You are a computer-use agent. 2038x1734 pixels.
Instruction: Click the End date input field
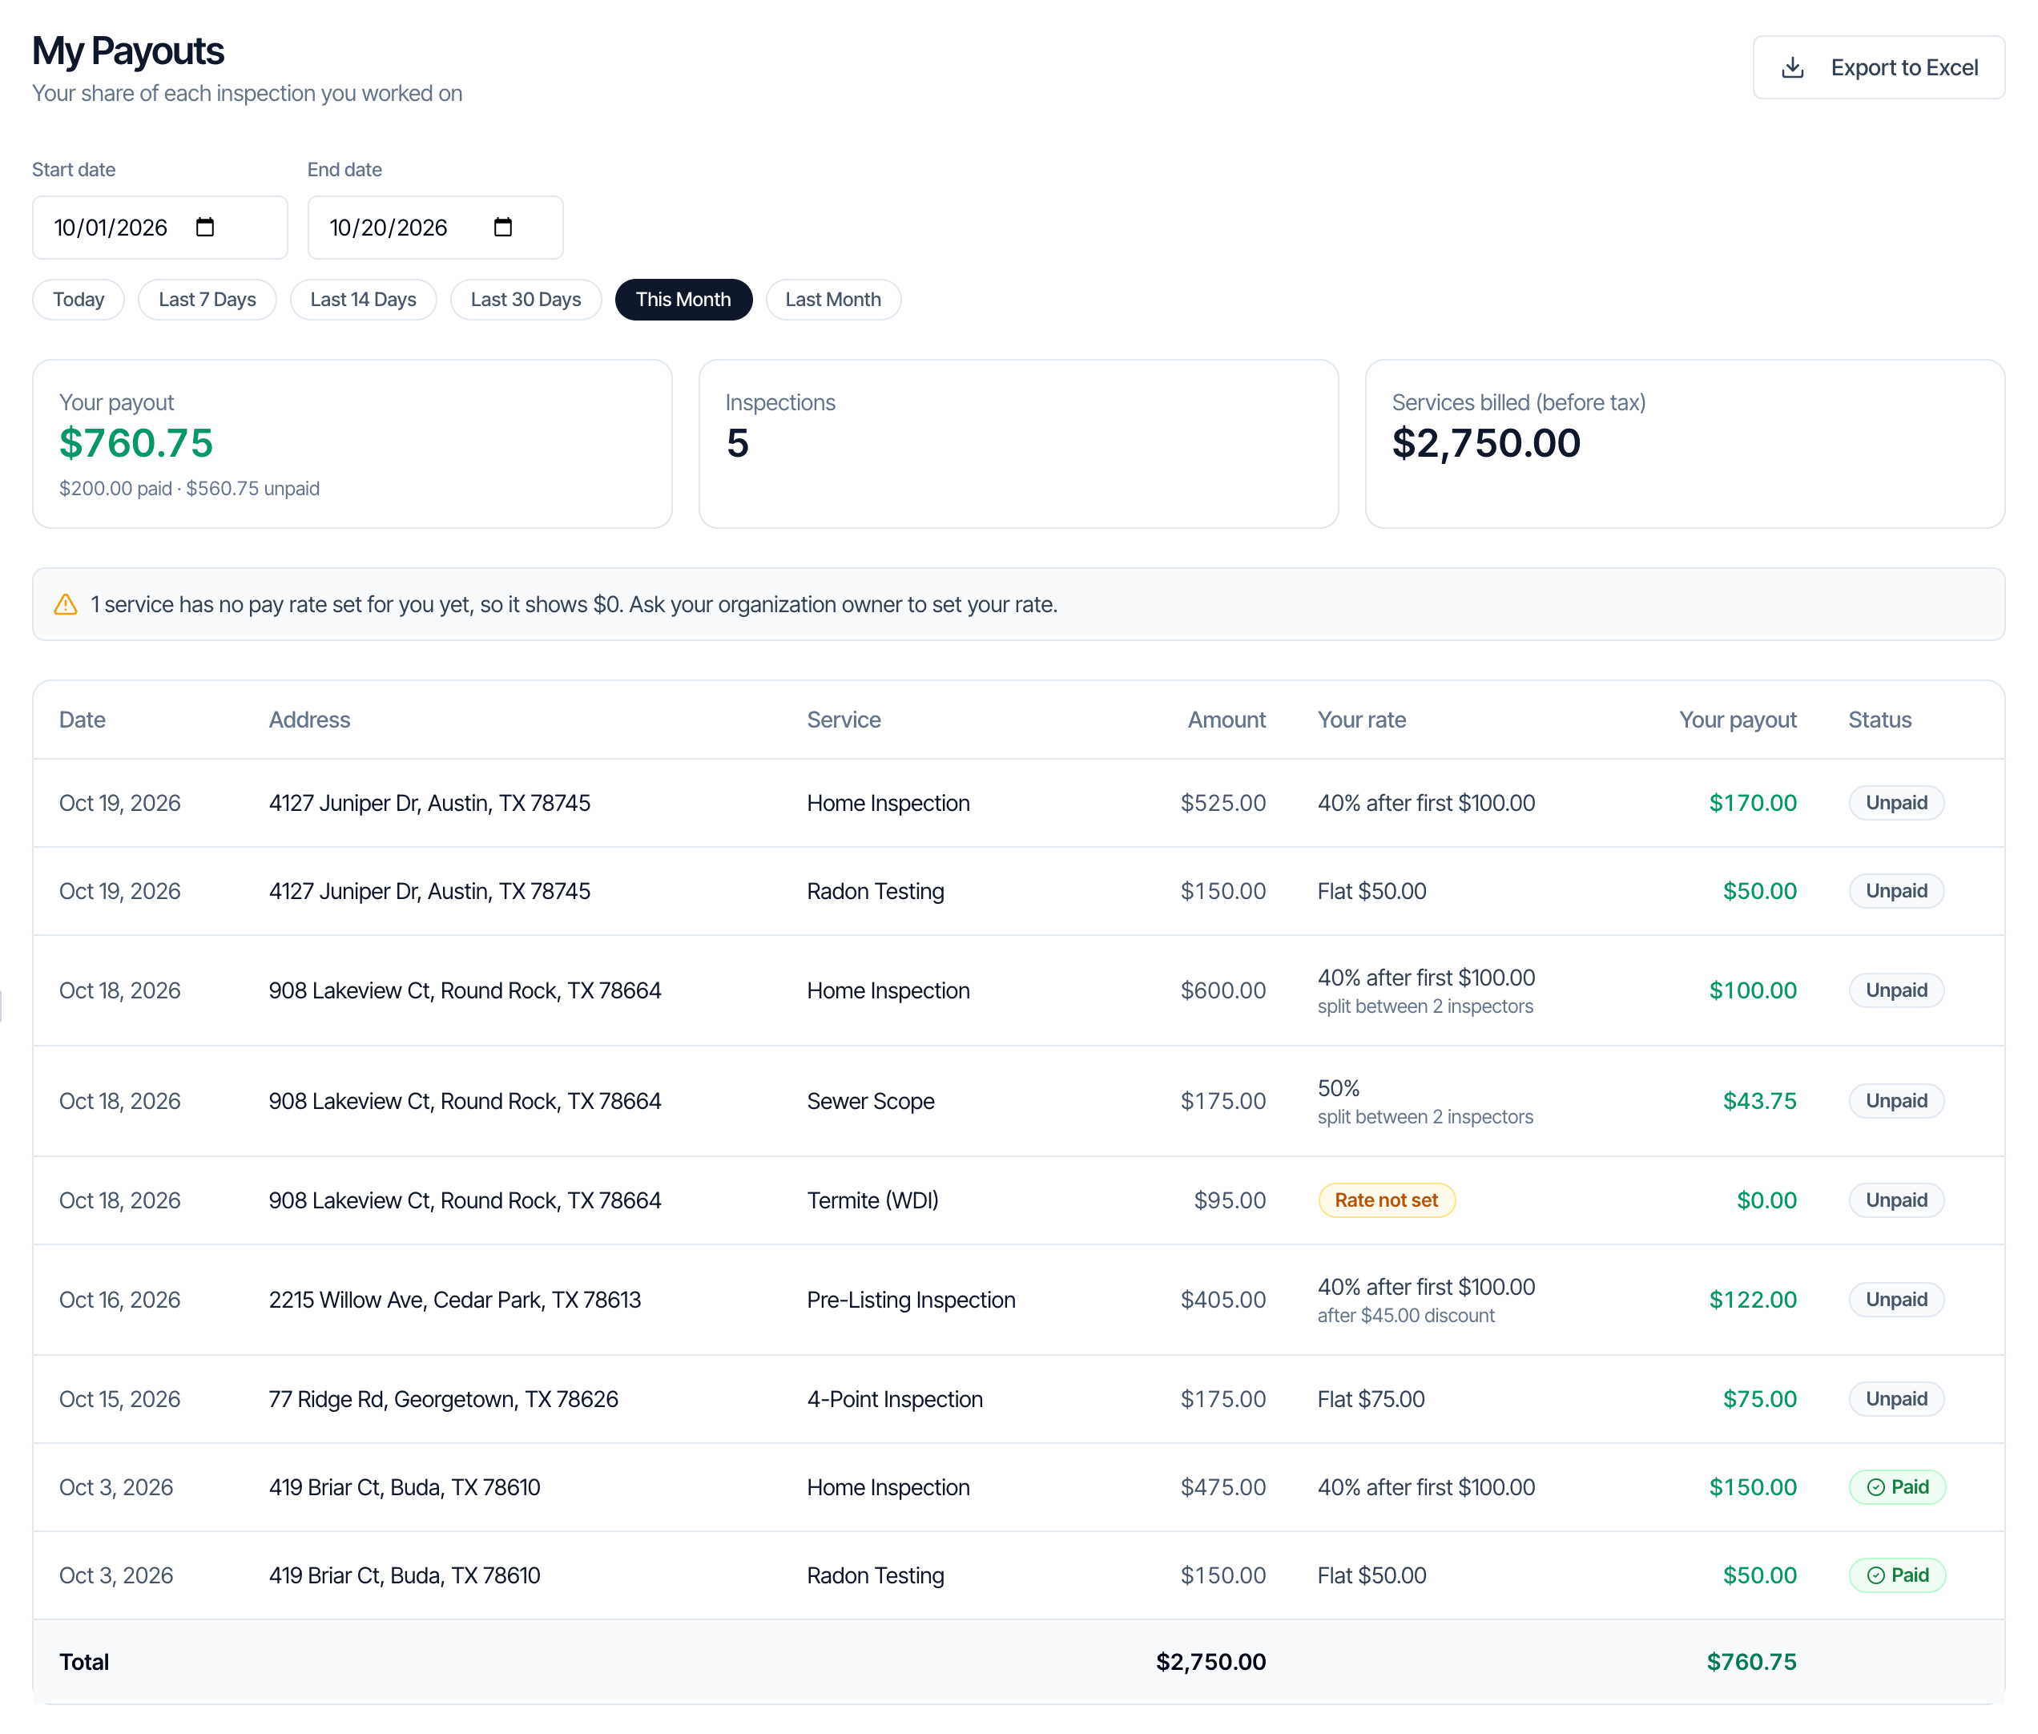(435, 227)
